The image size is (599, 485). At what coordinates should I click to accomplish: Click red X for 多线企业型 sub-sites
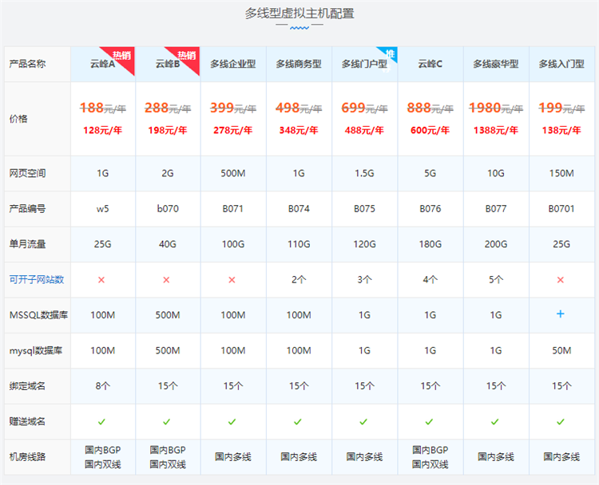coord(232,280)
